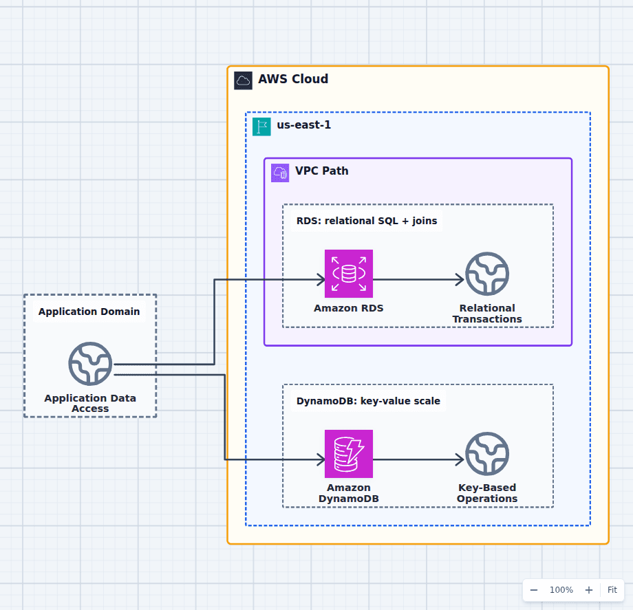
Task: Click the AWS Cloud group icon
Action: click(243, 80)
